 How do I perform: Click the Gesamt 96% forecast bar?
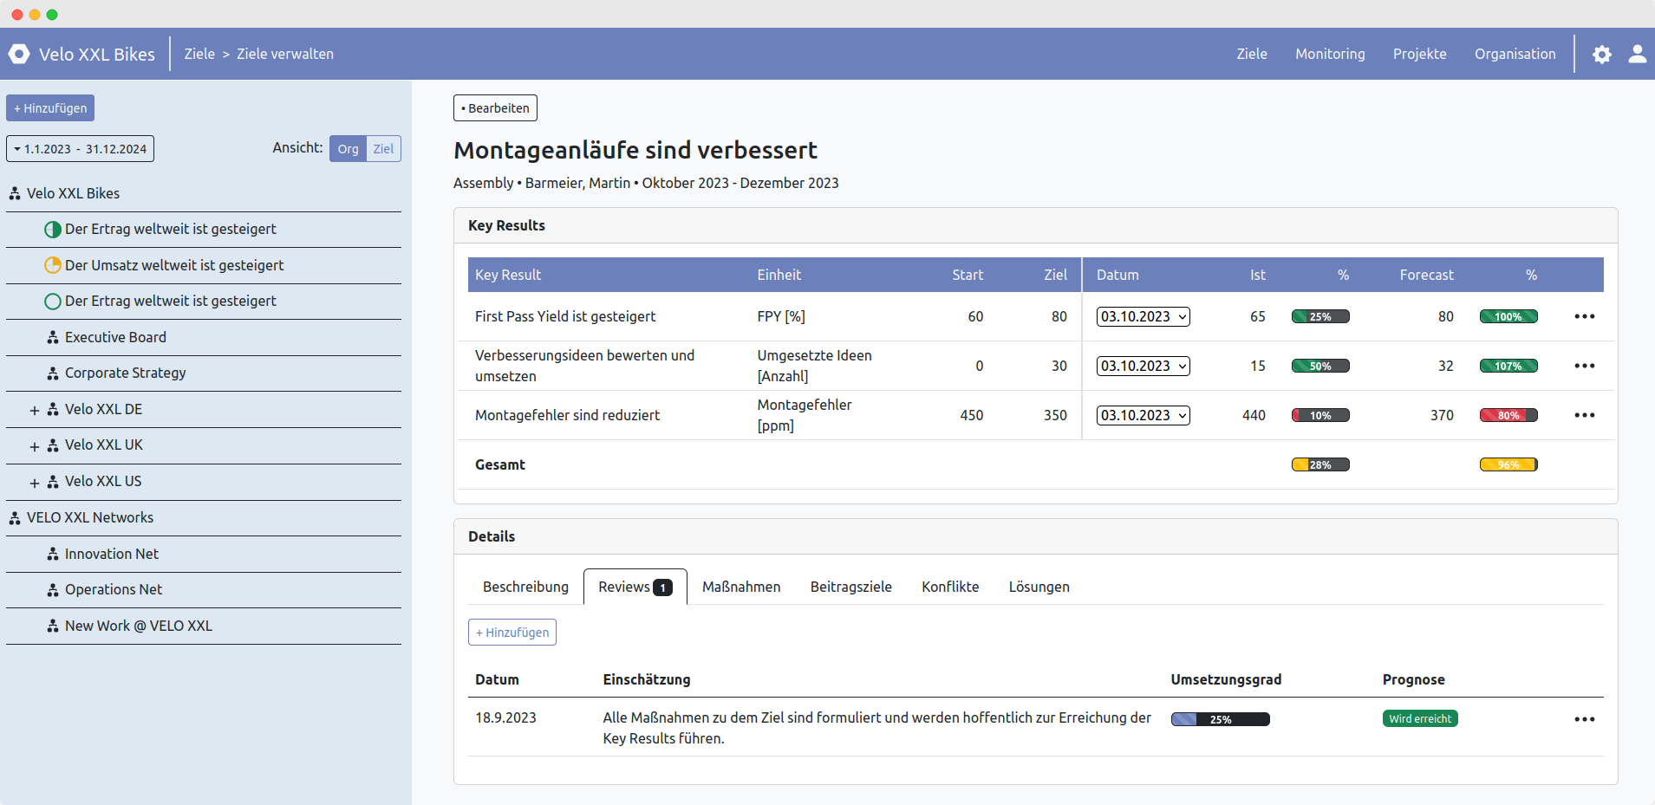(x=1508, y=464)
